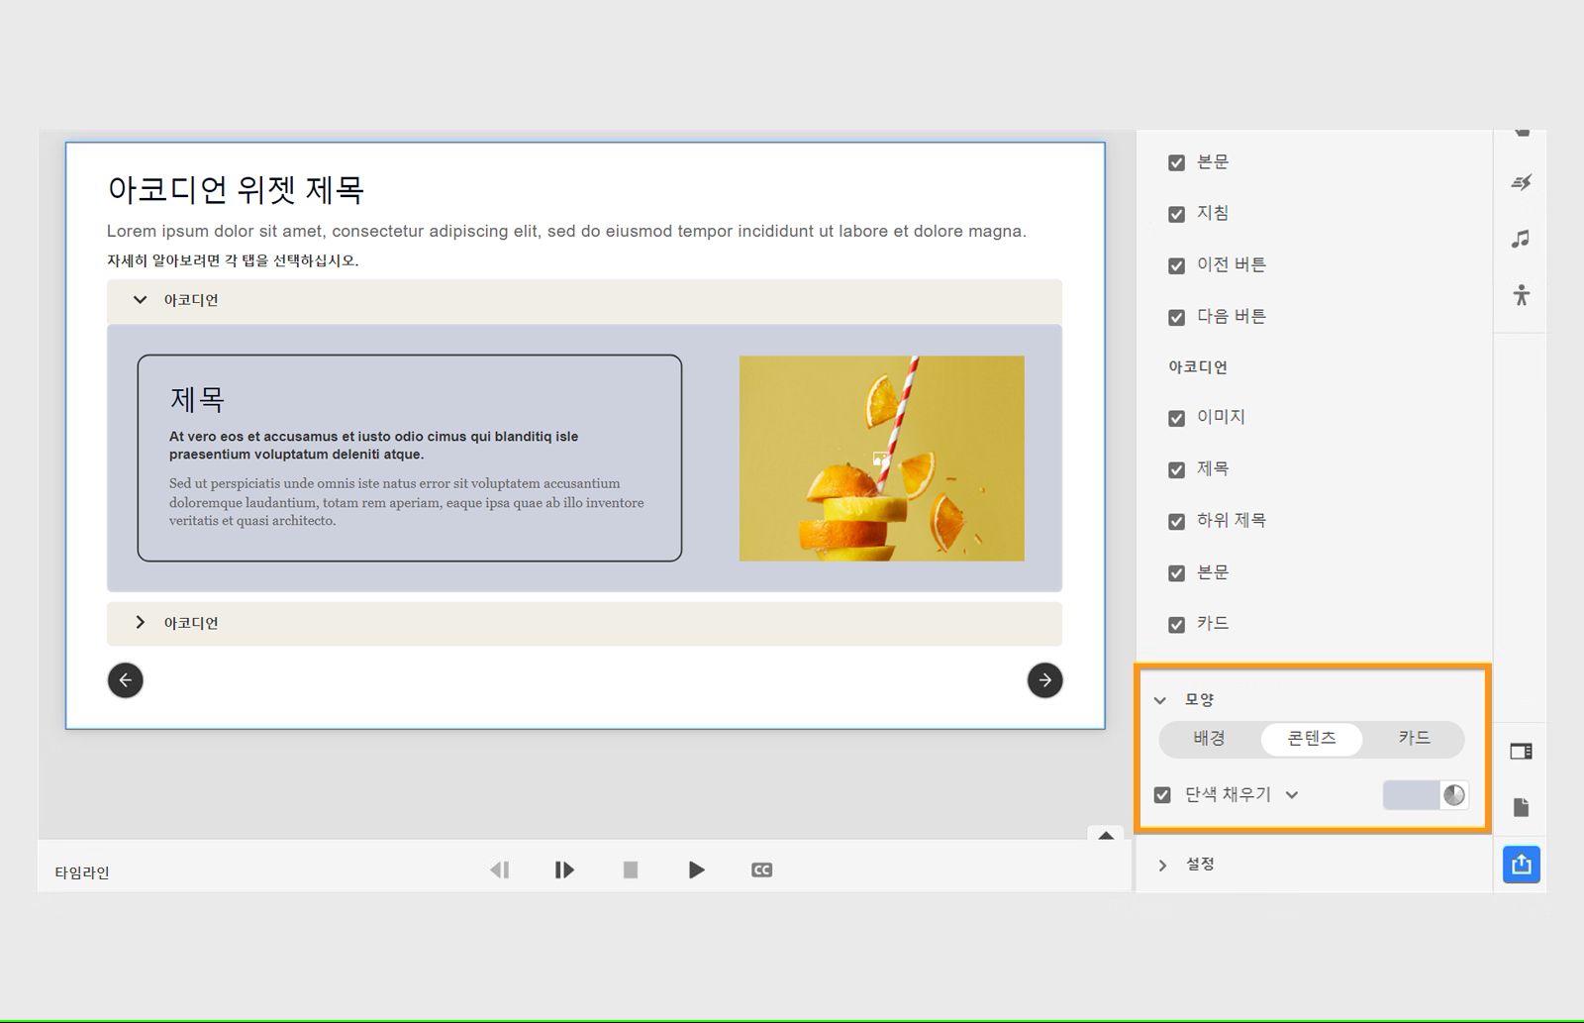Toggle the 카드 visibility checkbox
The width and height of the screenshot is (1584, 1023).
(1176, 624)
